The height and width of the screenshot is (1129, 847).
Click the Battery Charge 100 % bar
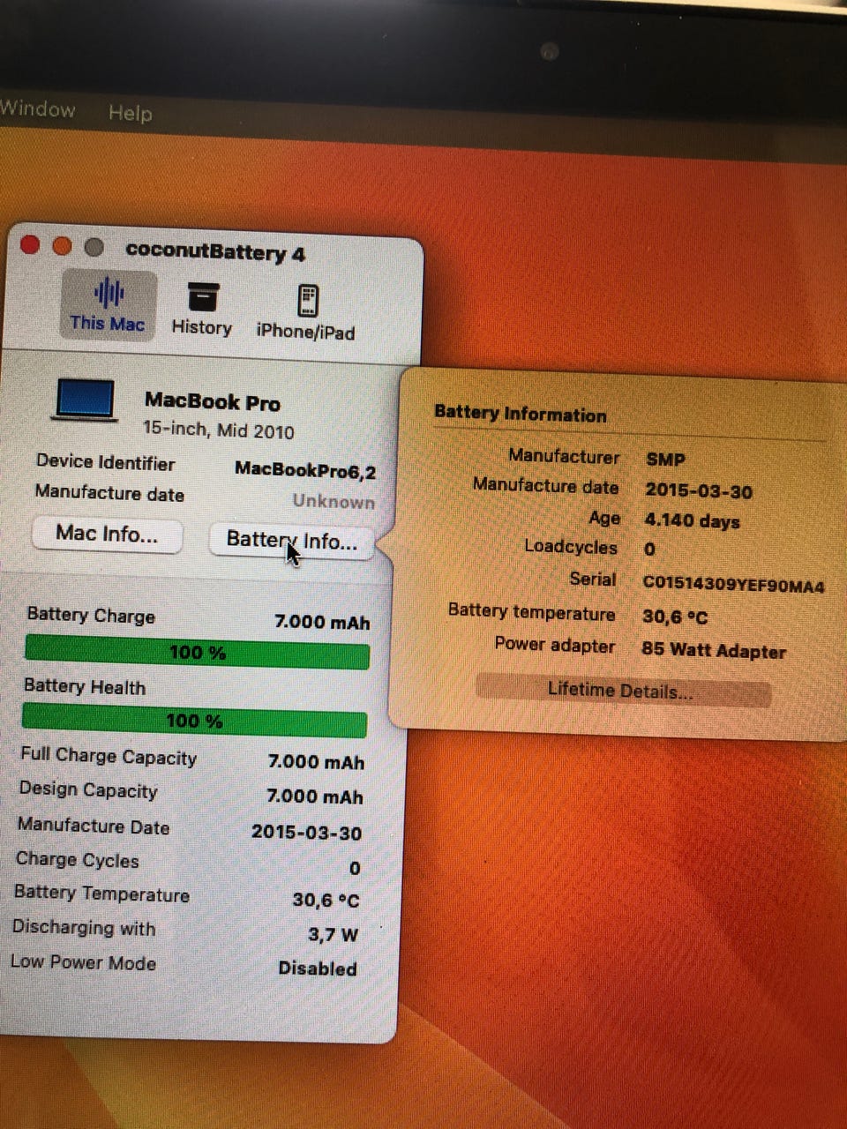[197, 652]
